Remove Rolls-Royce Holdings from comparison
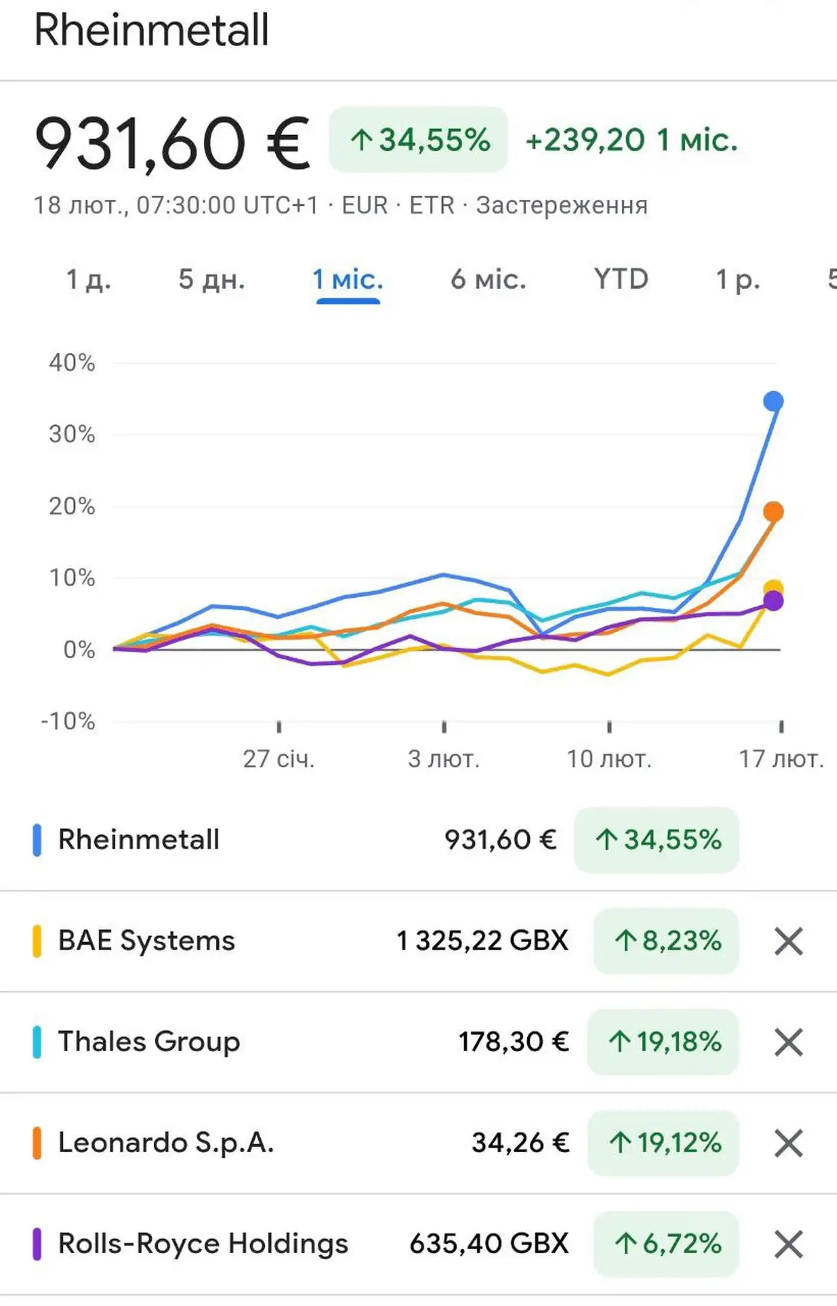 point(788,1244)
